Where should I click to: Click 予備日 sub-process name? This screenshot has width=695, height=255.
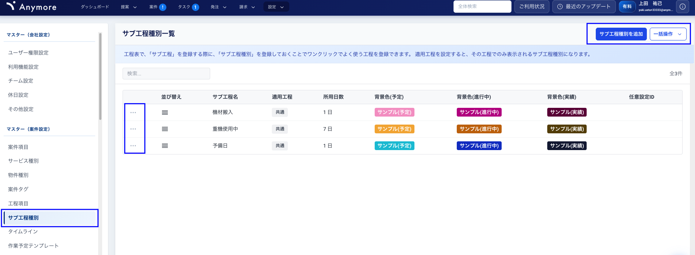point(220,146)
